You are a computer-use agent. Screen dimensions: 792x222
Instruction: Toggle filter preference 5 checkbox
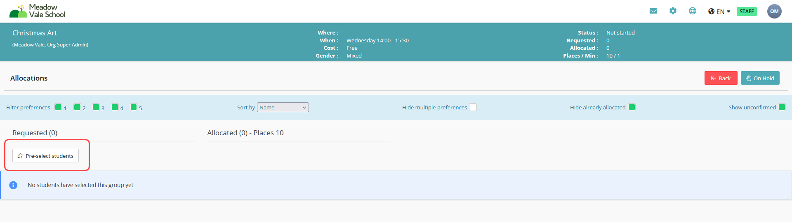point(134,107)
